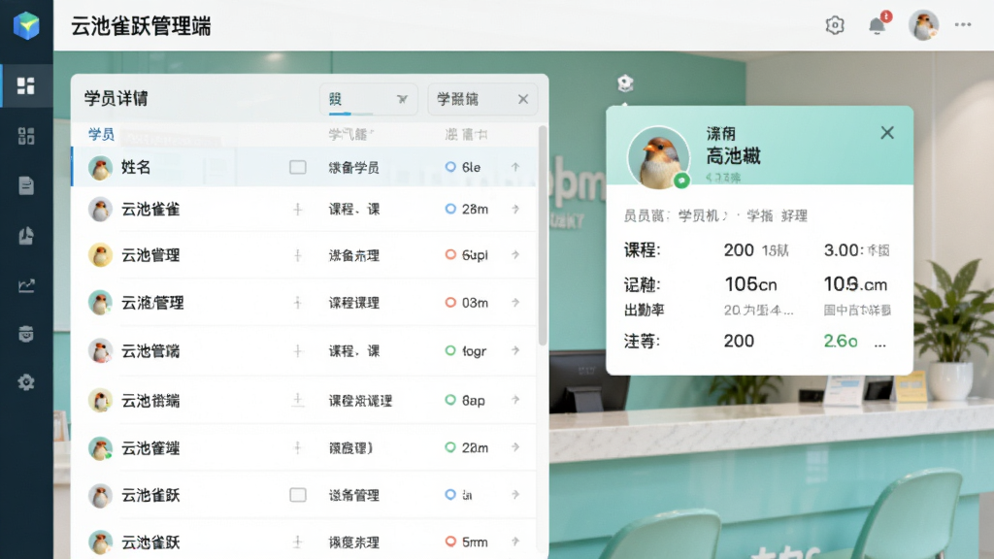Click the plus in the 8ap row

pos(298,401)
